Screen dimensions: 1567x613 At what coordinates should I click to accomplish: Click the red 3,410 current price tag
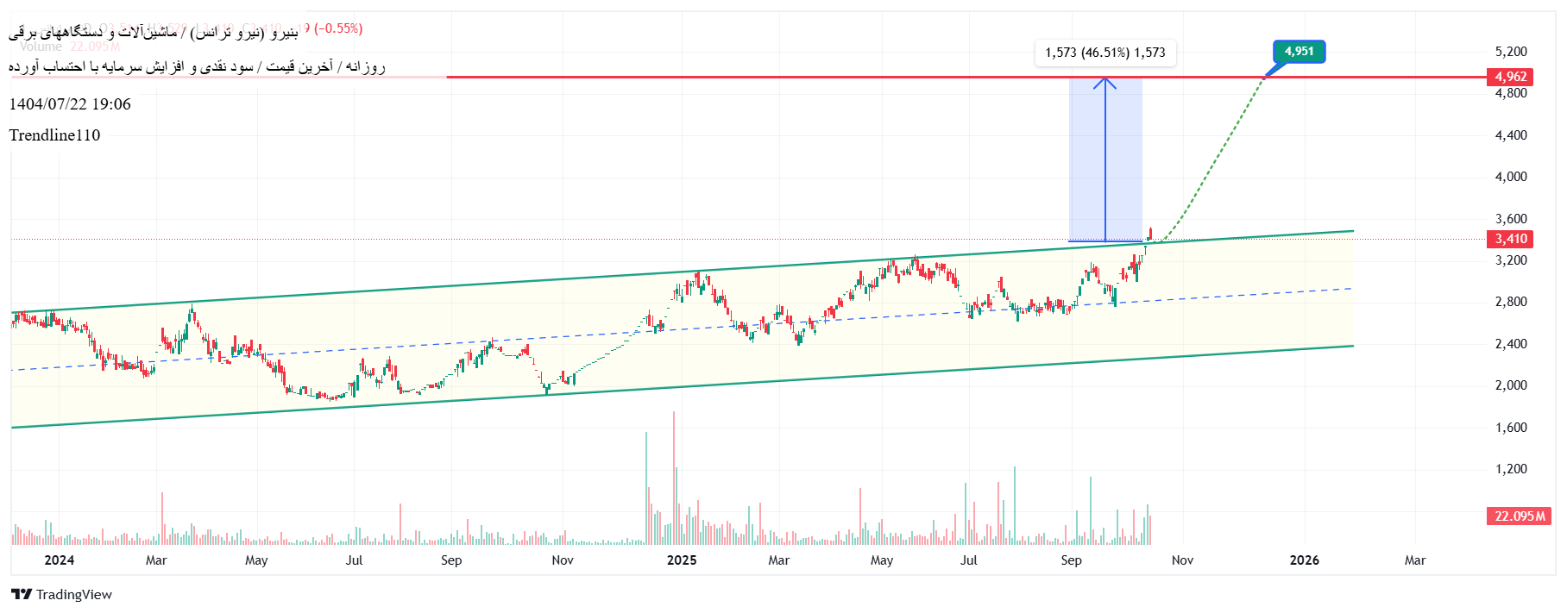click(x=1510, y=239)
